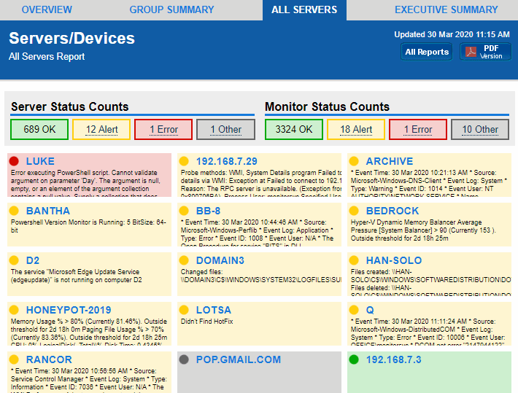This screenshot has height=393, width=518.
Task: Click the yellow status dot beside HONEYPOT-2019
Action: (14, 310)
